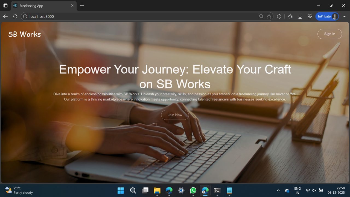Viewport: 350px width, 197px height.
Task: Expand the hidden system tray icons
Action: click(278, 190)
